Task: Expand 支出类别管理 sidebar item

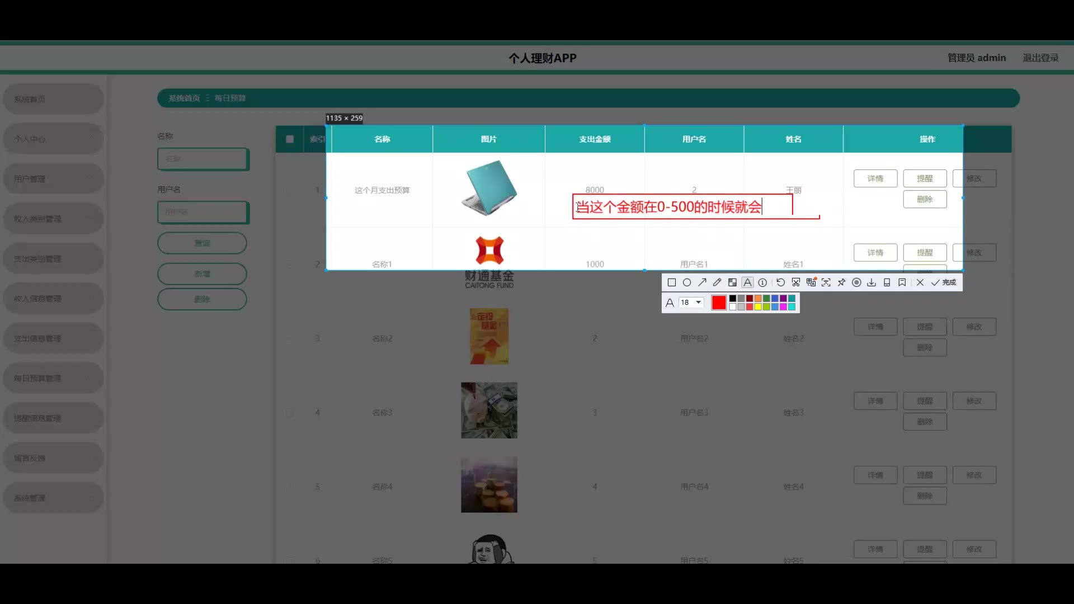Action: click(53, 259)
